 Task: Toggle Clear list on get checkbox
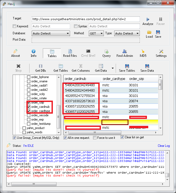tap(122, 137)
